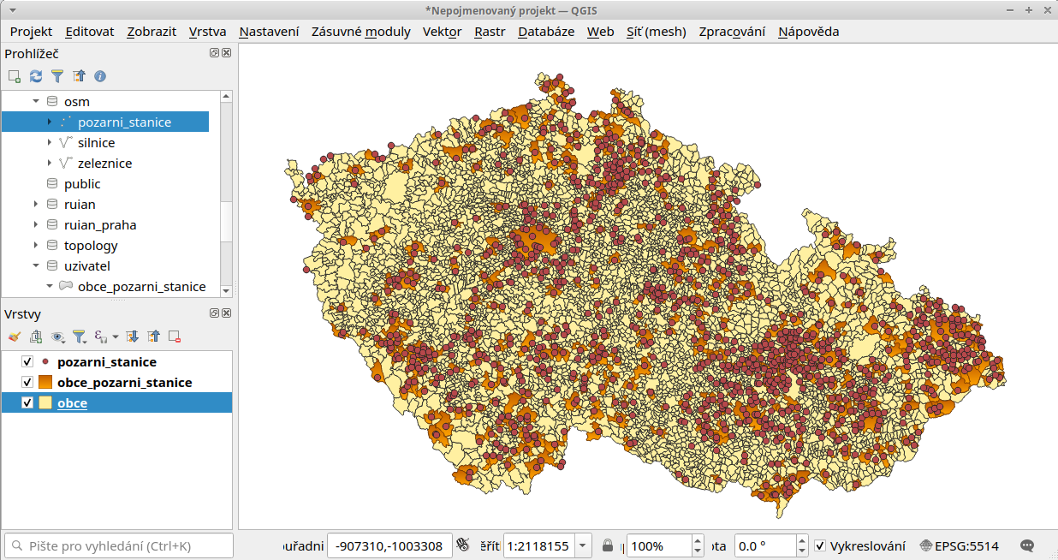1058x560 pixels.
Task: Open the log messages speech bubble
Action: click(1028, 545)
